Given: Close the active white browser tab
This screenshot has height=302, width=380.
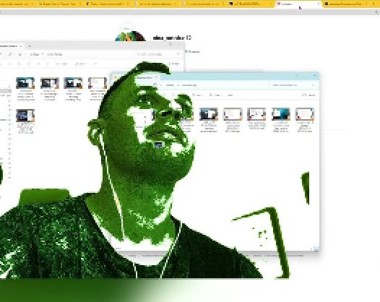Looking at the screenshot, I should [318, 4].
